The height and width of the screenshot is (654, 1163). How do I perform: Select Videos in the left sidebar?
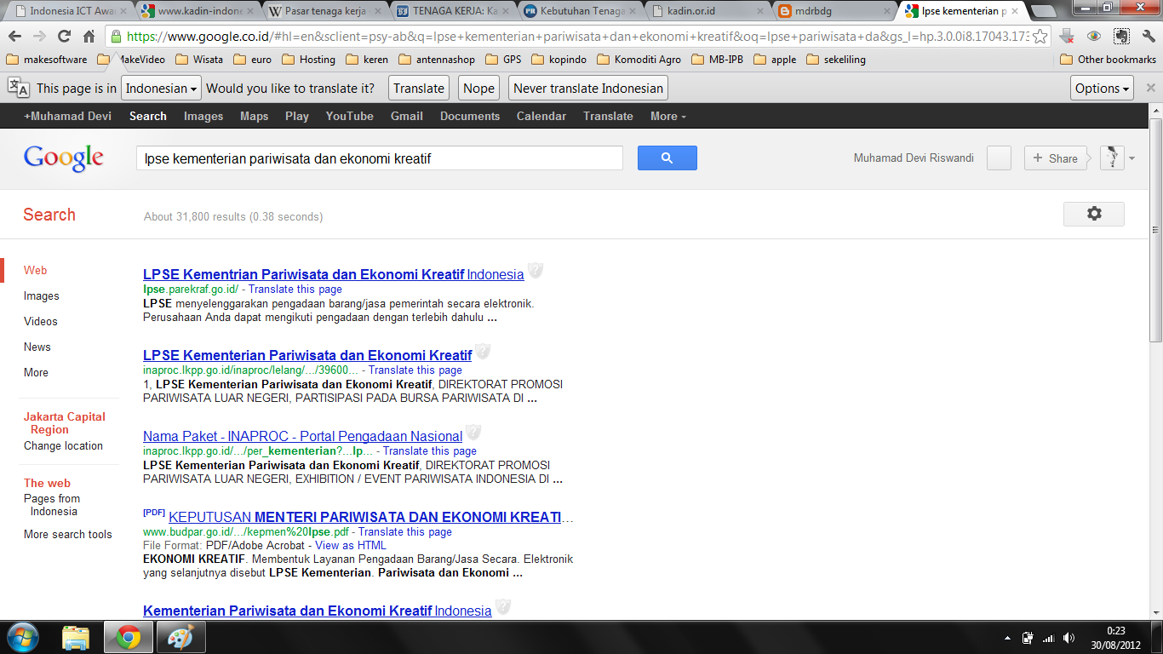41,321
